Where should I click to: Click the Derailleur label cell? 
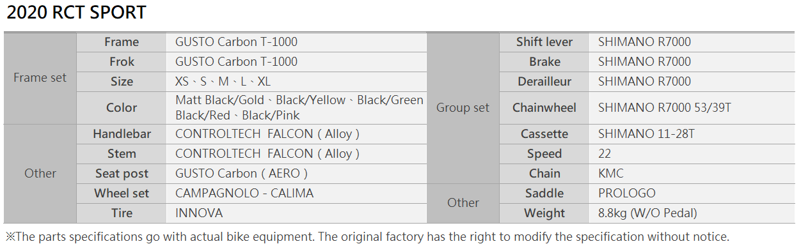(x=544, y=82)
